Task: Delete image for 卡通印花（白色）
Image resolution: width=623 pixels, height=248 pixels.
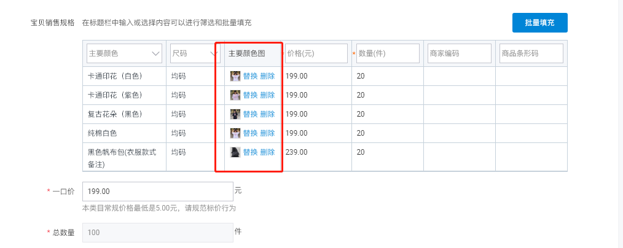Action: tap(267, 76)
